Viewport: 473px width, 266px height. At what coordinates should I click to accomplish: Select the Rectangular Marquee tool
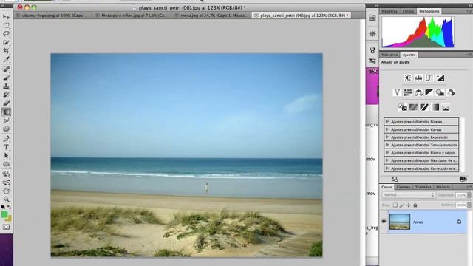pos(7,25)
